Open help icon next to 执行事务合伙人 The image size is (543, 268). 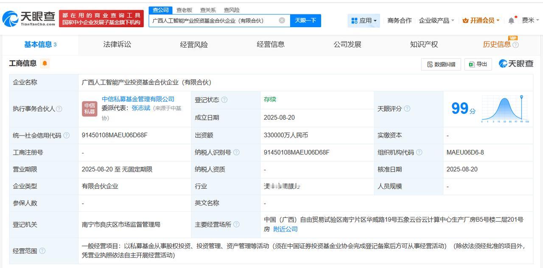59,109
